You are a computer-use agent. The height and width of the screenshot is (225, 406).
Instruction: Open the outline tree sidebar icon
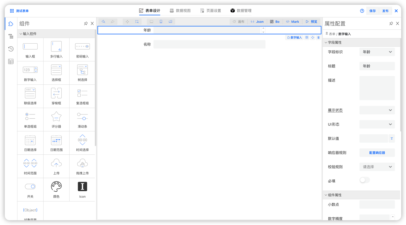coord(11,36)
